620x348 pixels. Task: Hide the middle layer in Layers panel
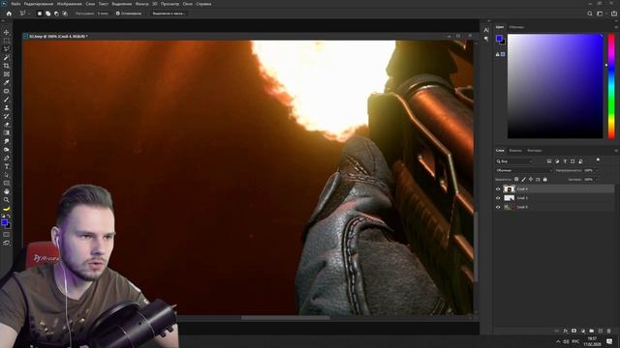tap(498, 197)
